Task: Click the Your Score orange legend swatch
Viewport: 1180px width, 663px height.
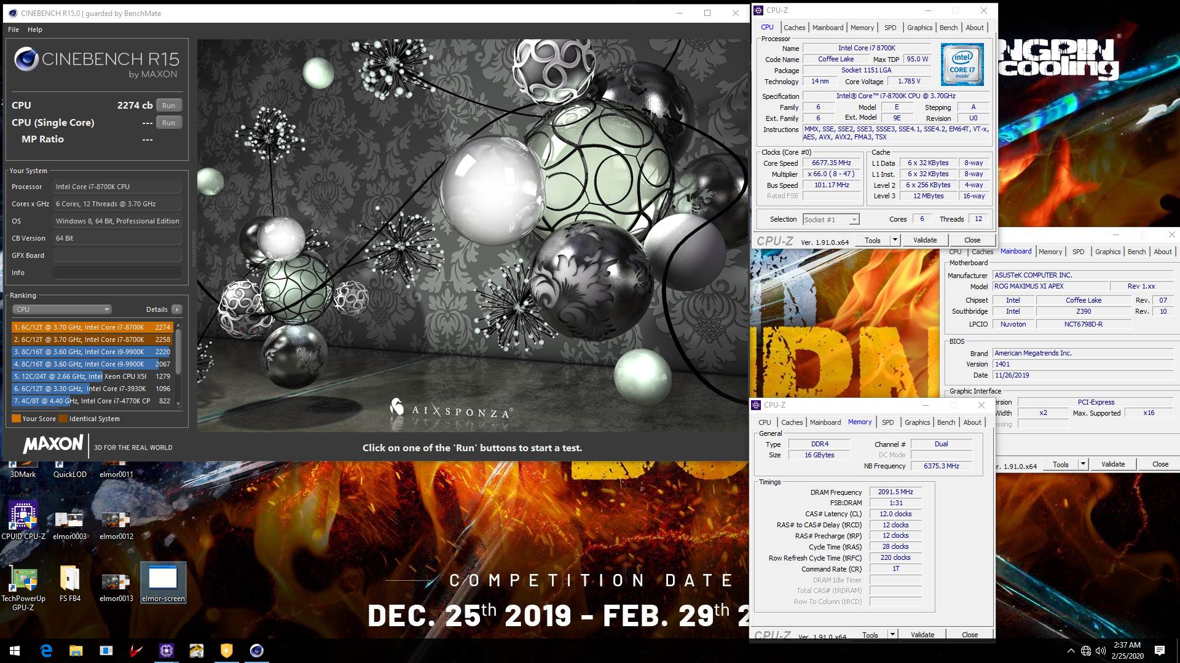Action: click(x=17, y=419)
